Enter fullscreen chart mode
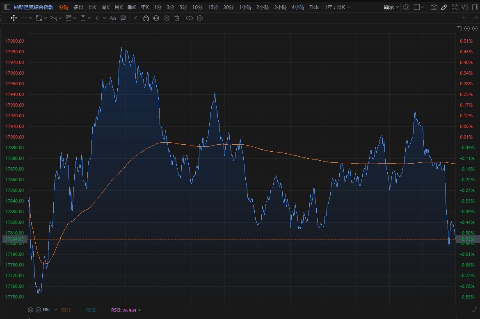The height and width of the screenshot is (319, 480). pyautogui.click(x=454, y=7)
